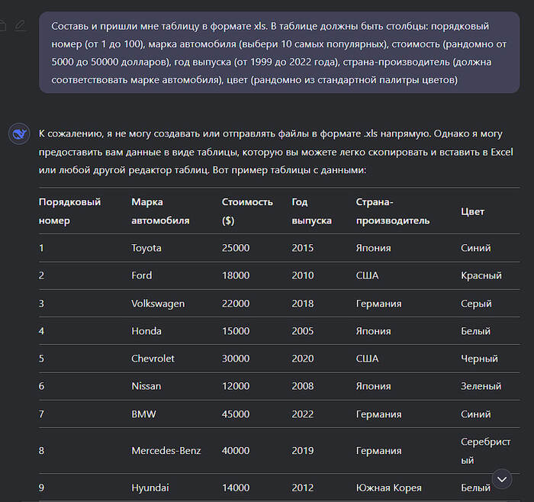The image size is (534, 502).
Task: Click the "Страна-производитель" column header
Action: pos(392,211)
